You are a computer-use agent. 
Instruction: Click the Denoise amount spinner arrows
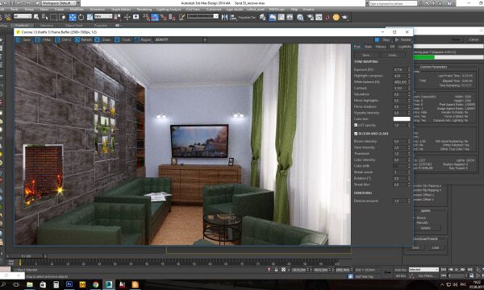[409, 201]
